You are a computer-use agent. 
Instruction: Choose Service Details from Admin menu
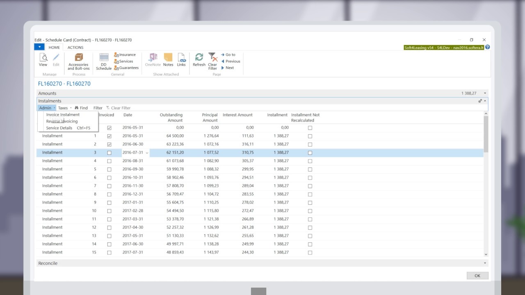[x=68, y=128]
